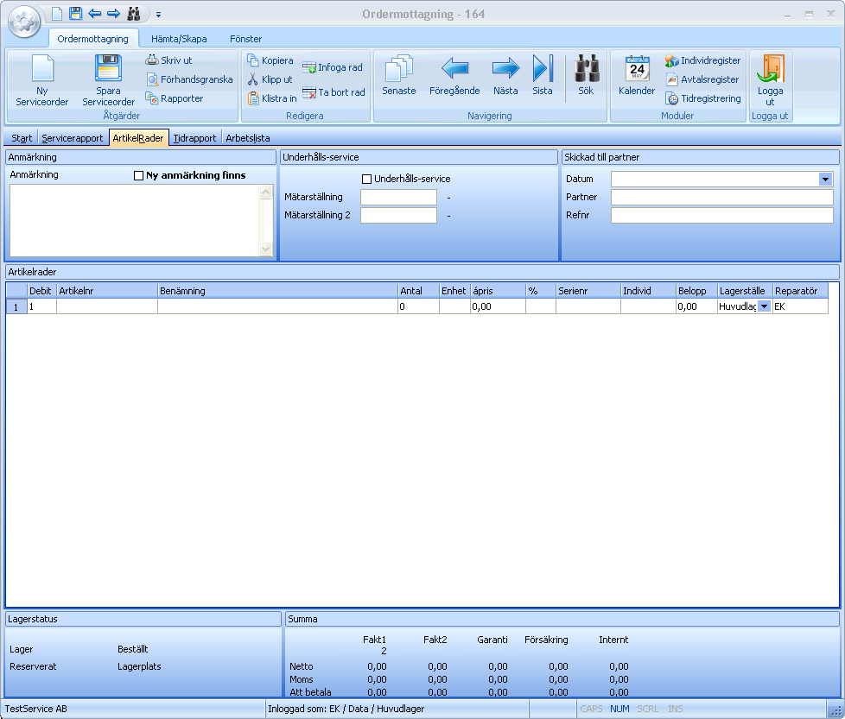Image resolution: width=845 pixels, height=719 pixels.
Task: Check the Ny anmärkning finns checkbox
Action: tap(138, 175)
